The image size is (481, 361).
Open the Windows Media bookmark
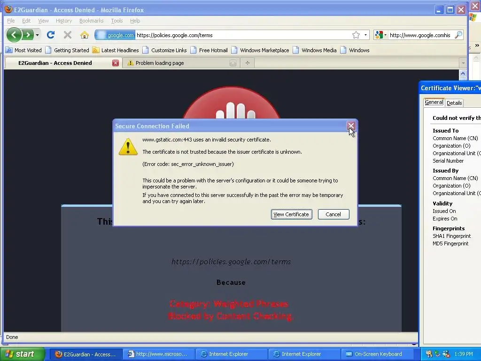click(x=315, y=50)
